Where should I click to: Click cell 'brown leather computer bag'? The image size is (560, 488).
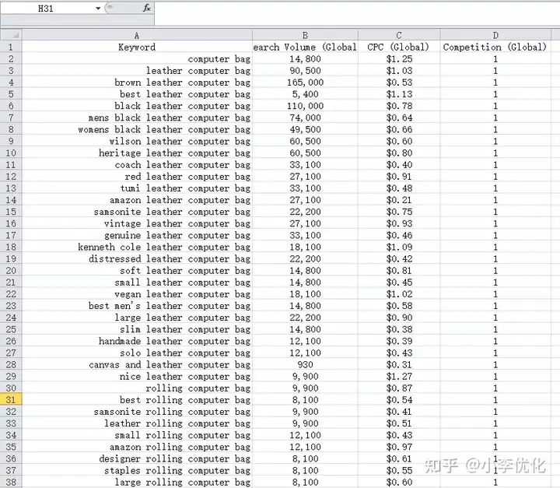coord(137,83)
